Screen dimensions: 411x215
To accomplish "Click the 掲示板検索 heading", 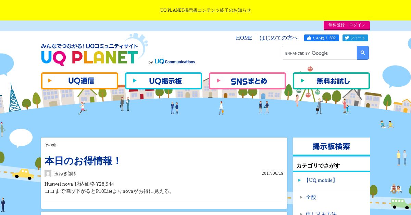I will [331, 146].
